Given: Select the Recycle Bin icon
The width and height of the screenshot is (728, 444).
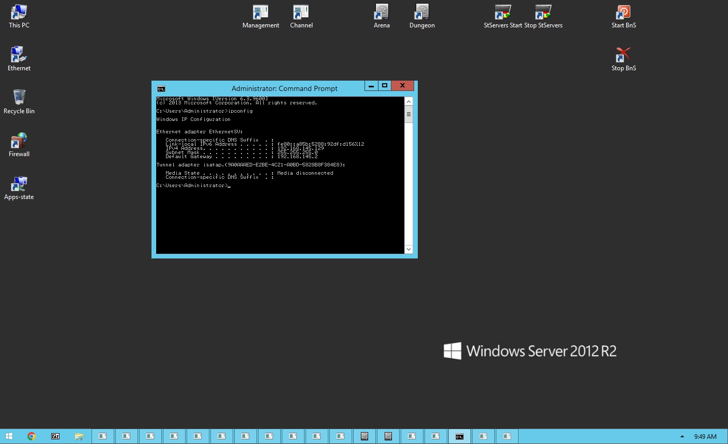Looking at the screenshot, I should click(x=19, y=102).
